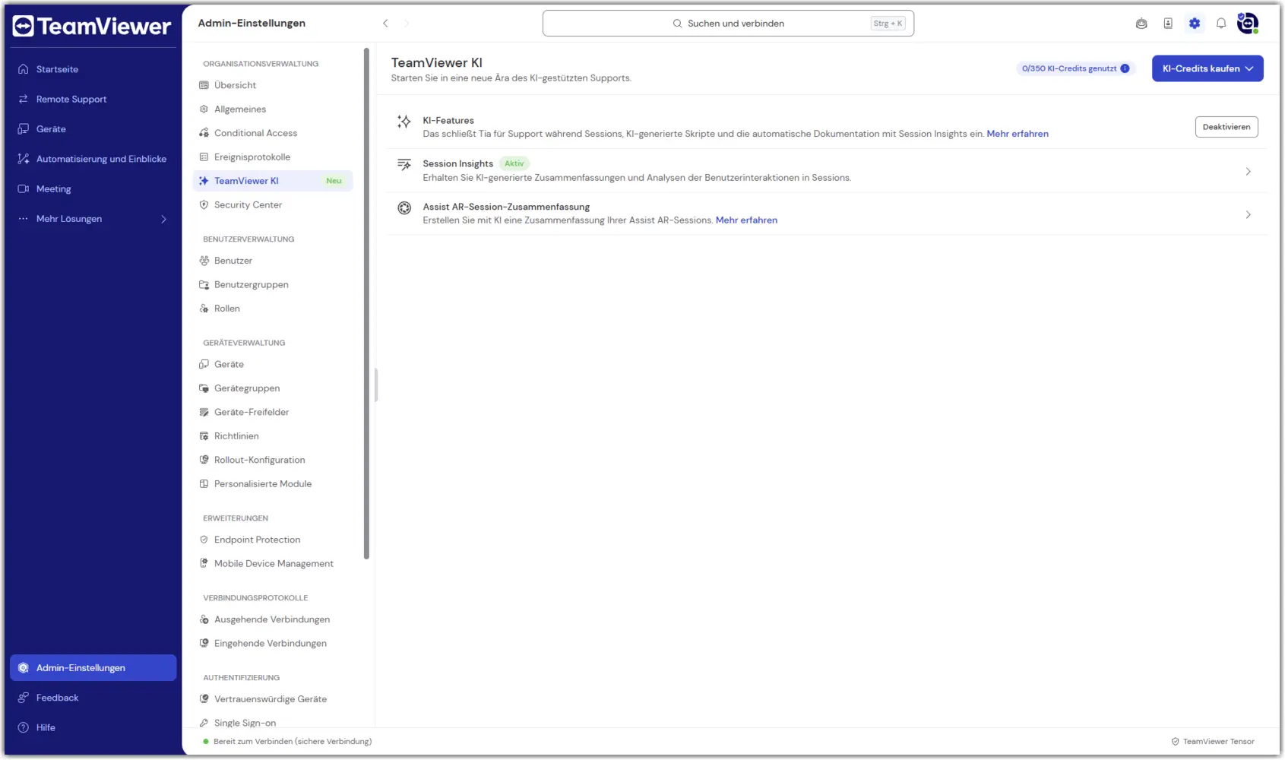Viewport: 1285px width, 760px height.
Task: Open Geräte in the main sidebar
Action: [x=93, y=129]
